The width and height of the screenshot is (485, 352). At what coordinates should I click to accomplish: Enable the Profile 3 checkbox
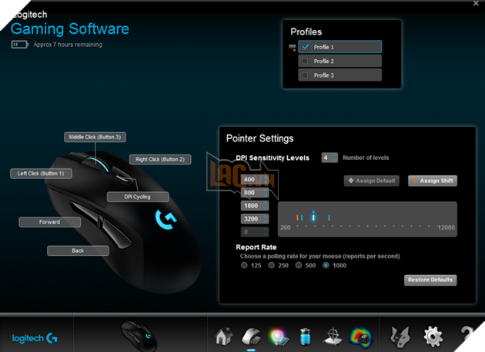[x=305, y=75]
